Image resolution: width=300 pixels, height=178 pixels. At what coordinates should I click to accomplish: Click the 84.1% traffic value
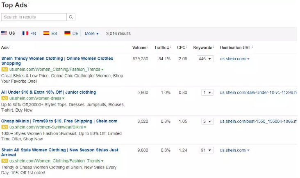(164, 59)
